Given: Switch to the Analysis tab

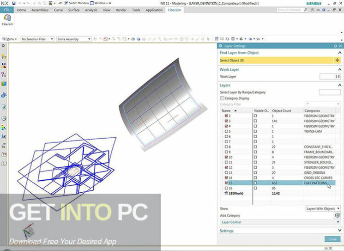Looking at the screenshot, I should pyautogui.click(x=91, y=10).
